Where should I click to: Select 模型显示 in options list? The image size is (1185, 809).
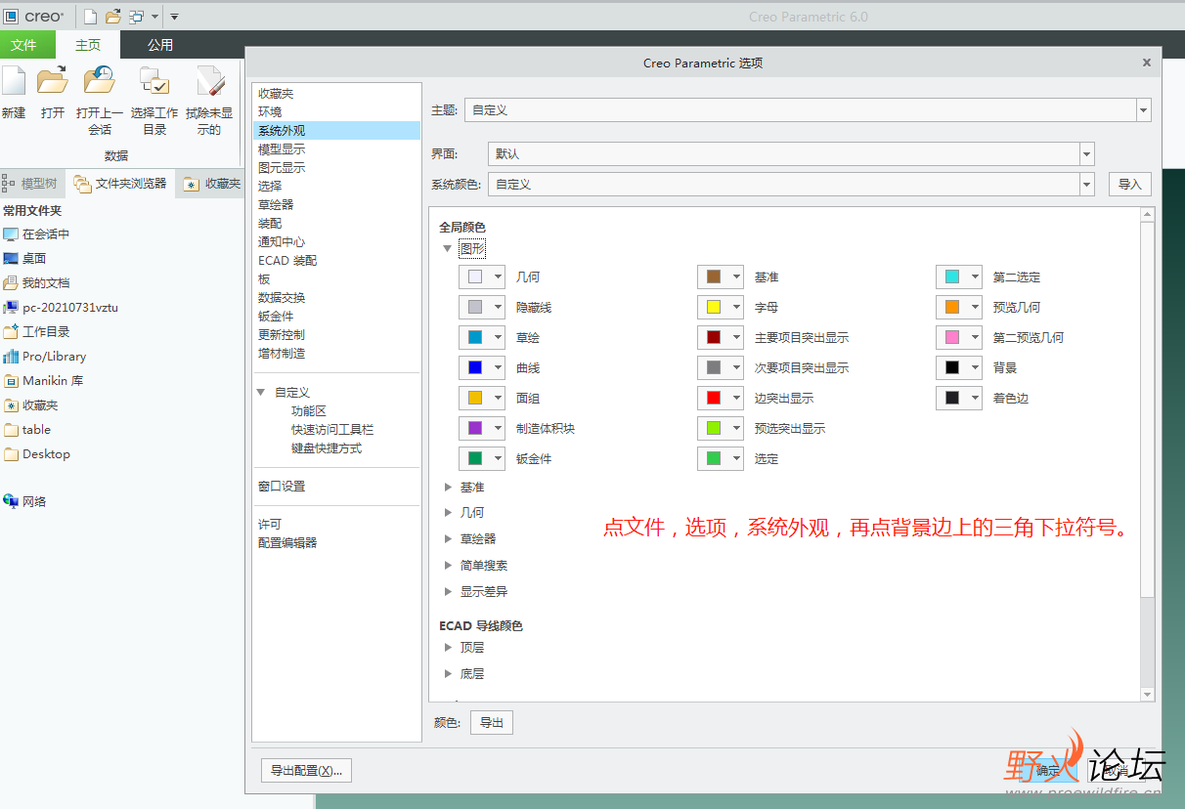282,149
